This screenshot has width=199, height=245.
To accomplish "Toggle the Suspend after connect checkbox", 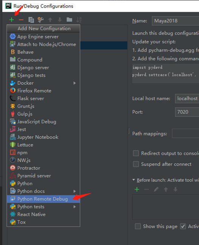I will point(136,164).
